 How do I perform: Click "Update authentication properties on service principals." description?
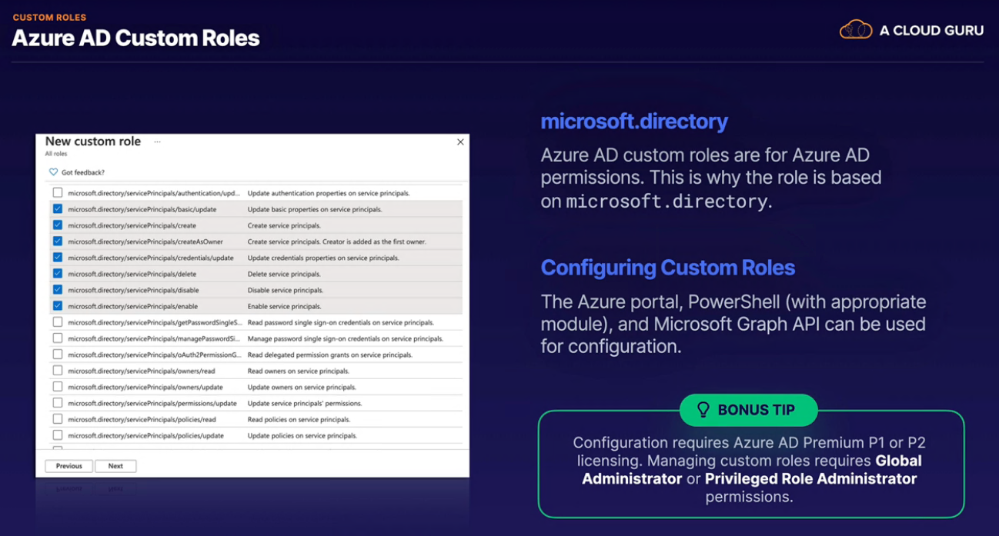pyautogui.click(x=329, y=193)
